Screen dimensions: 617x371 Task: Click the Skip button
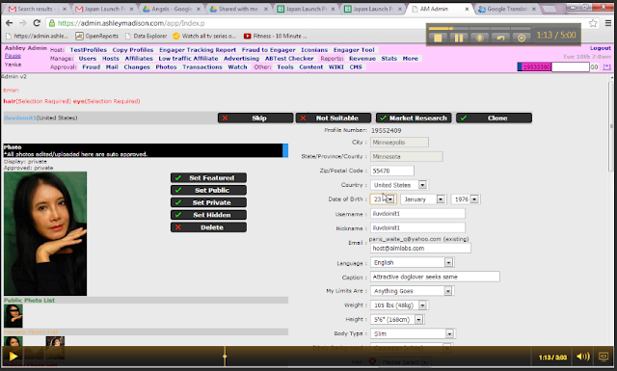click(x=255, y=118)
